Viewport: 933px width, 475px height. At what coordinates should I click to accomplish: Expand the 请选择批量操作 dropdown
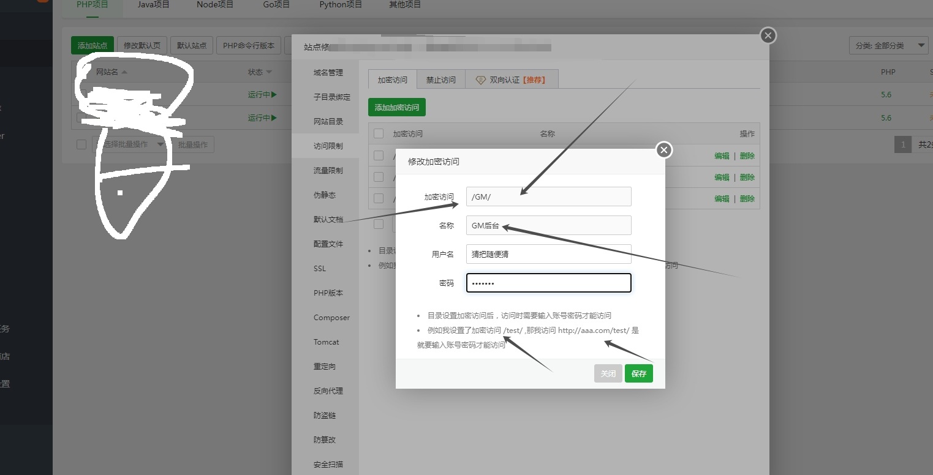161,144
